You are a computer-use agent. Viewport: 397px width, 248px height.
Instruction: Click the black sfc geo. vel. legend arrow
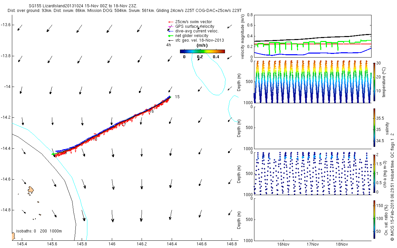(170, 40)
